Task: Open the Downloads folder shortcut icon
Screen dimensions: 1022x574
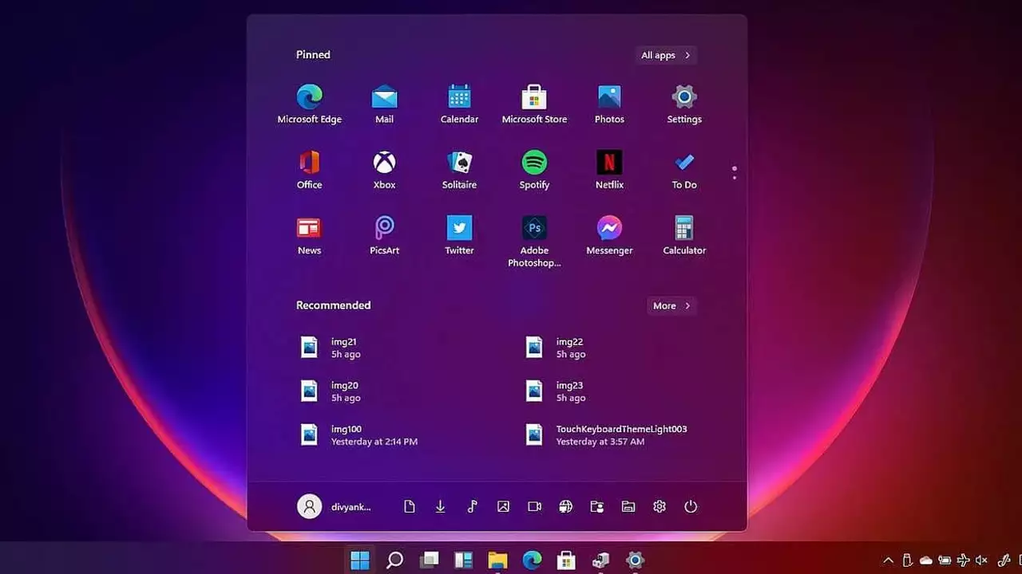Action: coord(440,506)
